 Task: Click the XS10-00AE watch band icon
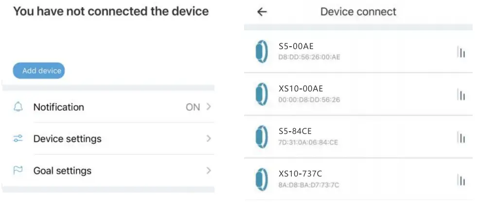tap(261, 93)
